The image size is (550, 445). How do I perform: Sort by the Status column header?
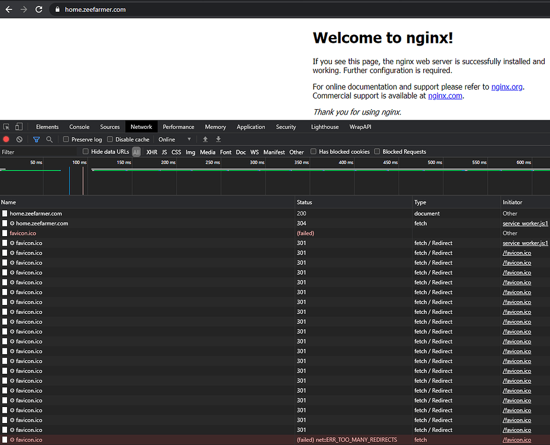point(354,202)
